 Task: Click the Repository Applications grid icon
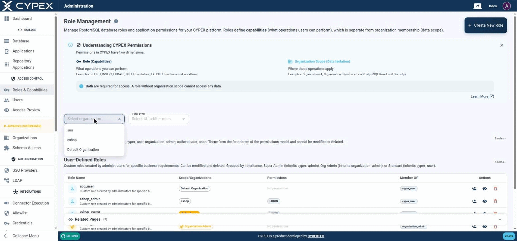pos(7,64)
